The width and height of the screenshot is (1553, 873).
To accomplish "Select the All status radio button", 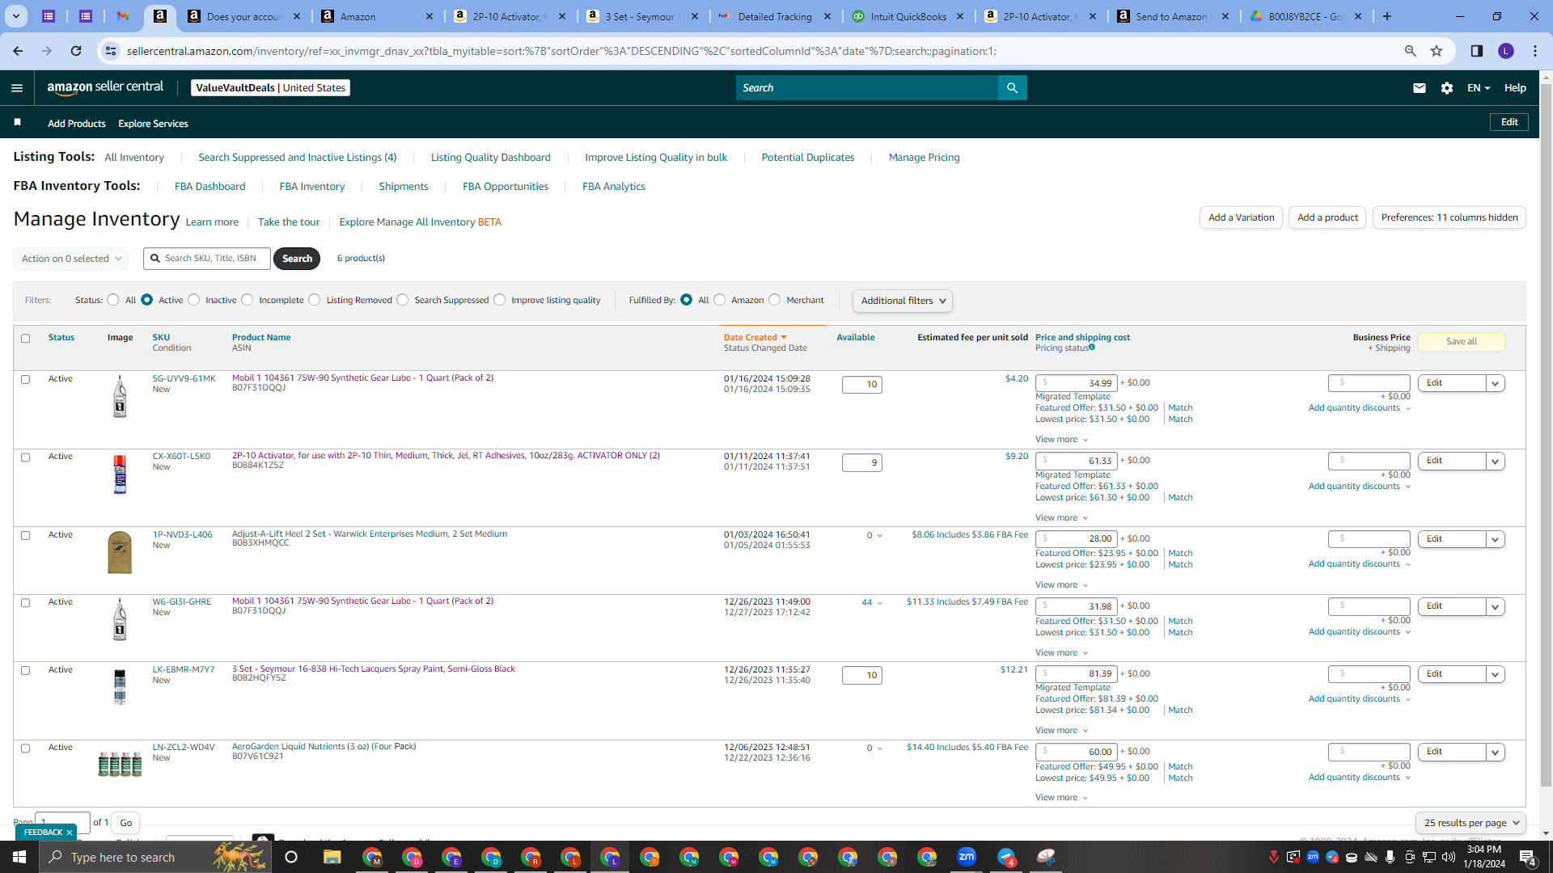I will pyautogui.click(x=113, y=300).
